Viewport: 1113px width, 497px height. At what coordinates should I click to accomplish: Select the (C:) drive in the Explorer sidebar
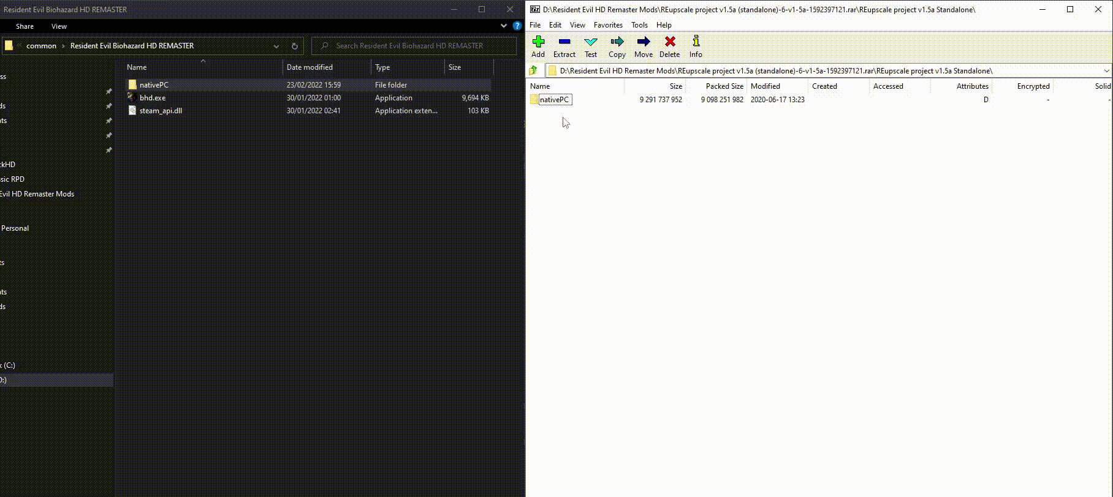coord(8,365)
